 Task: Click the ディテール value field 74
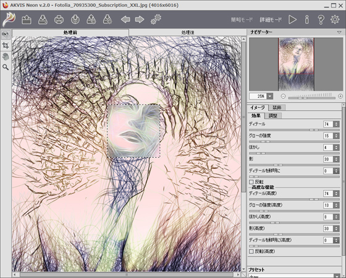pyautogui.click(x=328, y=124)
